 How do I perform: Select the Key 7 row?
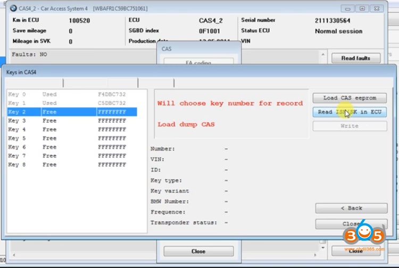(72, 156)
